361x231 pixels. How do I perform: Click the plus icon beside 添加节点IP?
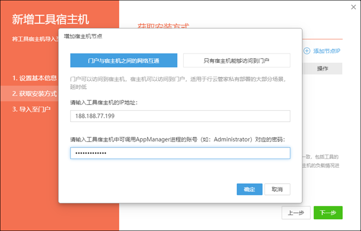click(307, 51)
